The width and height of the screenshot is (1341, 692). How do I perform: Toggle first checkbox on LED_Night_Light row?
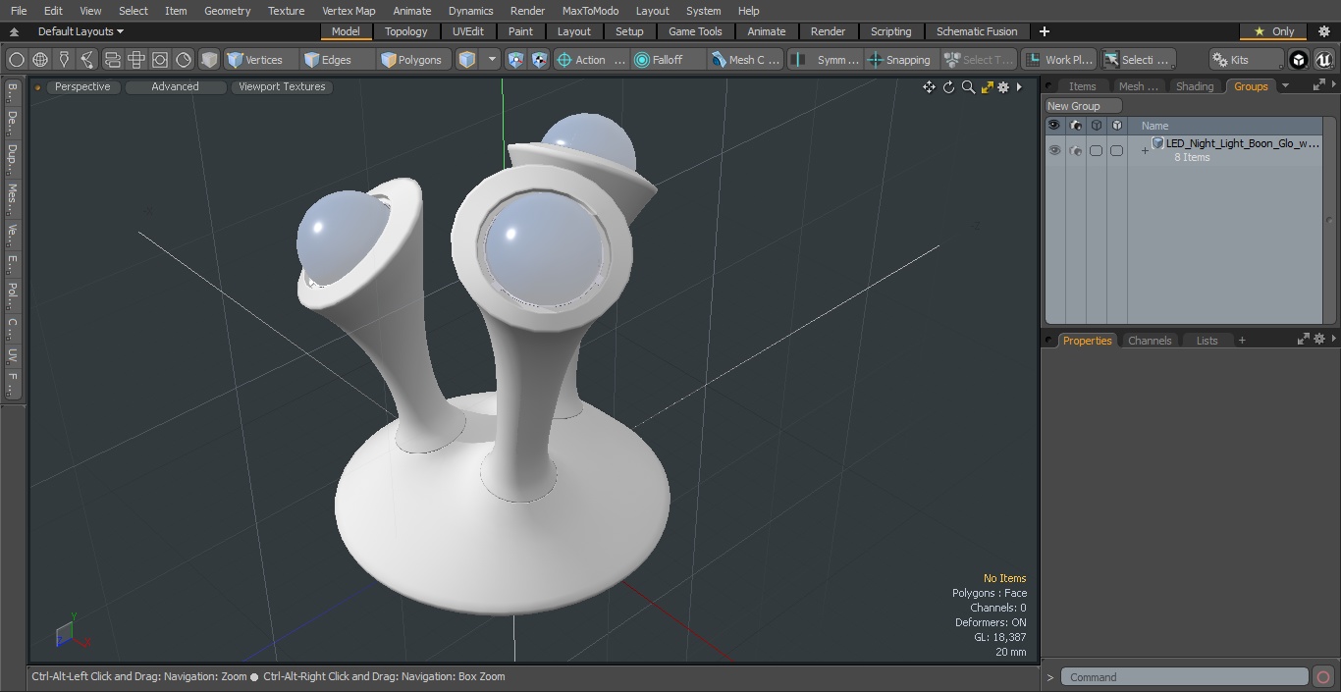click(x=1096, y=150)
